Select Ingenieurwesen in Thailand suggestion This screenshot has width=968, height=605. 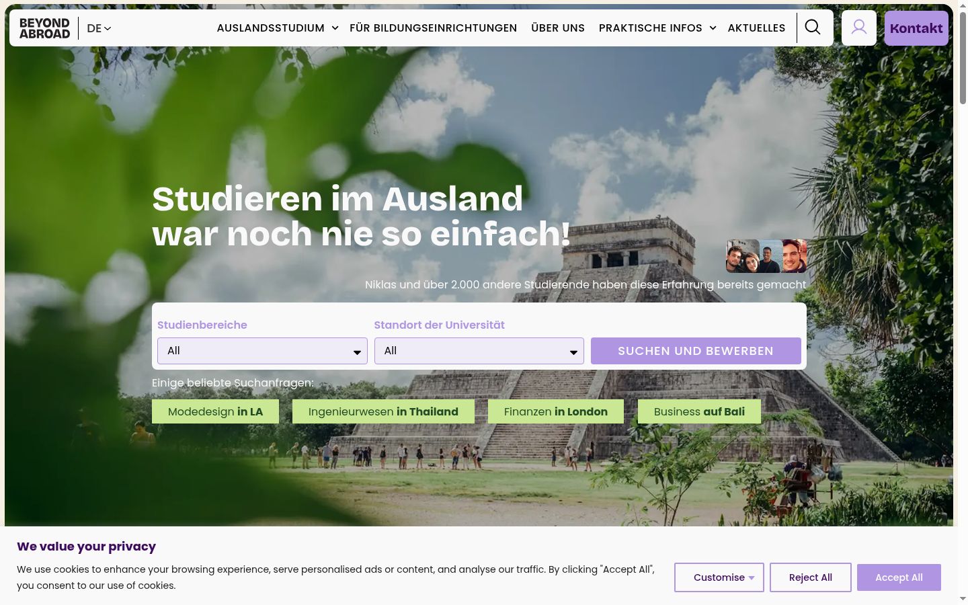383,411
